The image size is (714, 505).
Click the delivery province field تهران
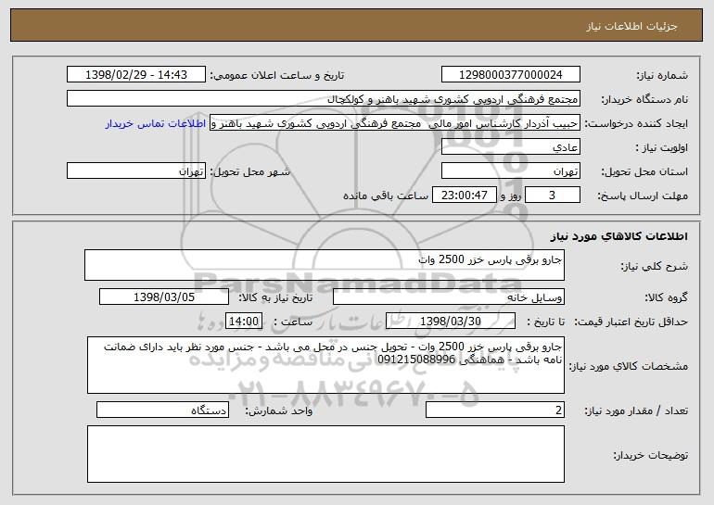[510, 171]
